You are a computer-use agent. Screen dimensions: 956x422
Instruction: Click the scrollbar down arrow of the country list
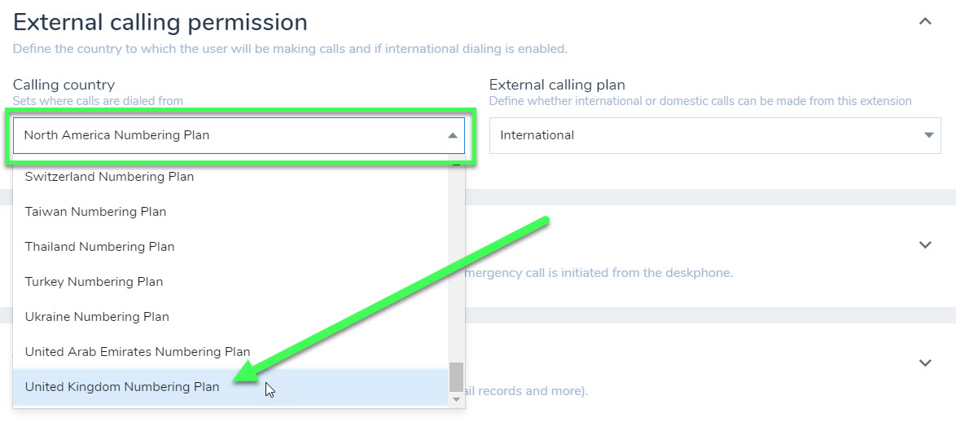[456, 399]
